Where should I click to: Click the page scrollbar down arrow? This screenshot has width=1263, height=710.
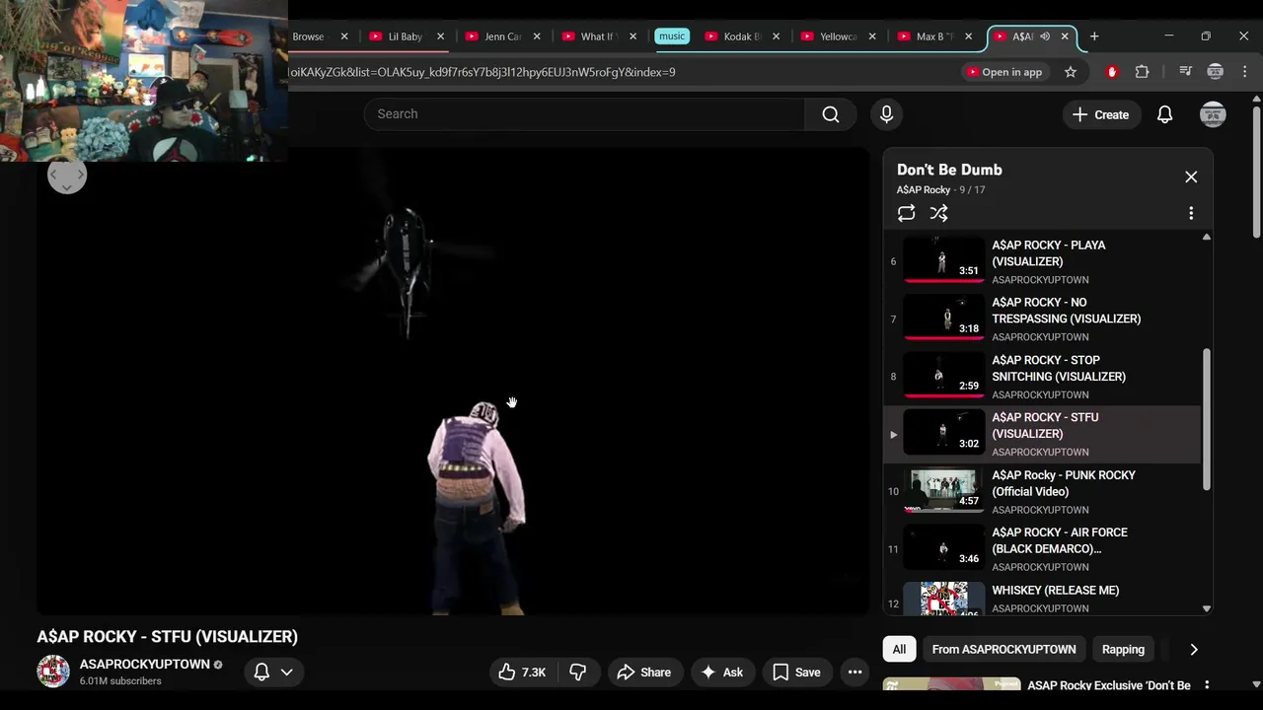point(1256,684)
